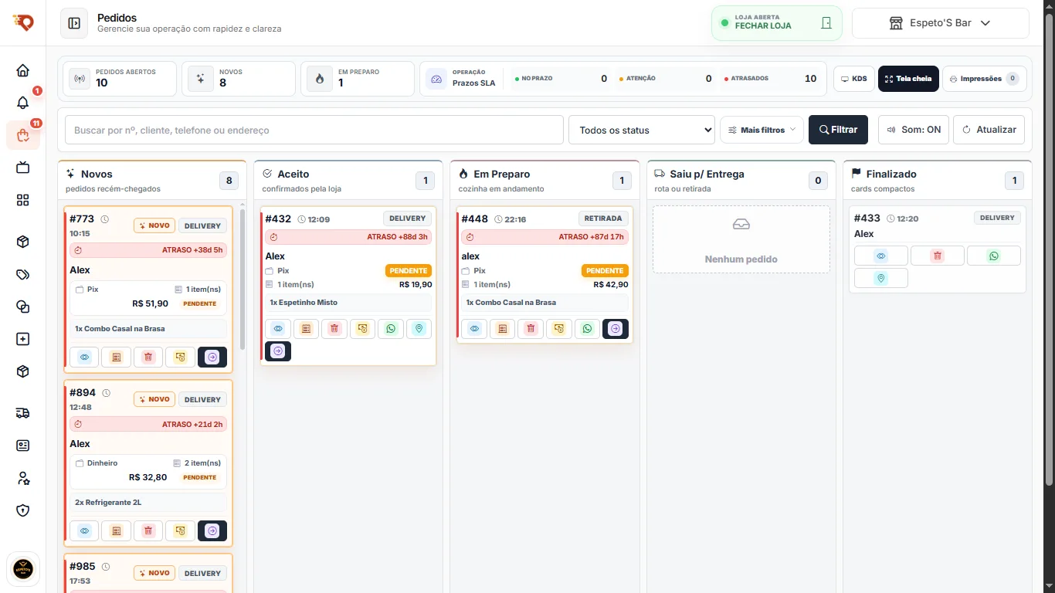Open the KDS view

tap(854, 79)
